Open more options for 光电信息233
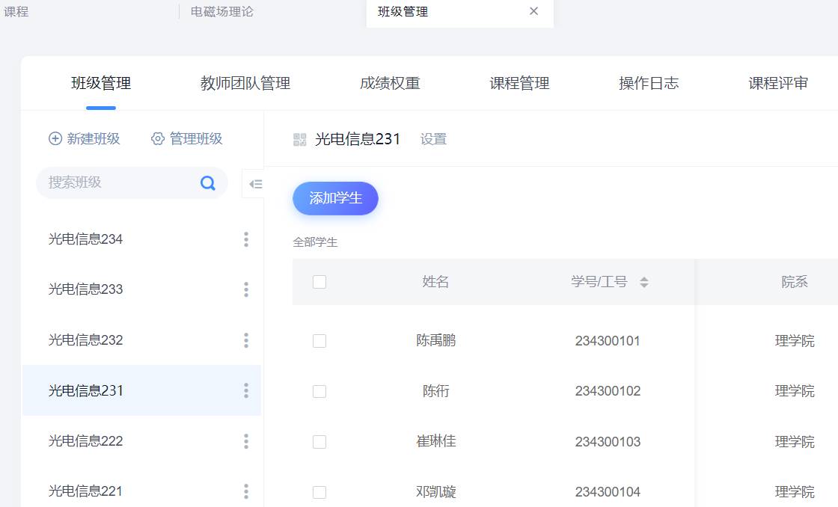The image size is (838, 507). (245, 289)
